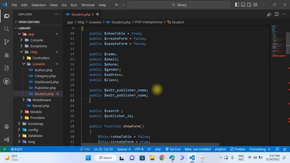Open the Explorer view in activity bar
Screen dimensions: 290x163
pyautogui.click(x=6, y=16)
